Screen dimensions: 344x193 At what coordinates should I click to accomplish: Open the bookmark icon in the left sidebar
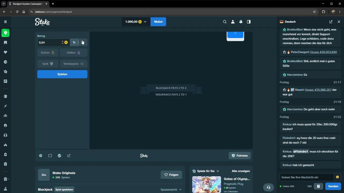pyautogui.click(x=5, y=43)
